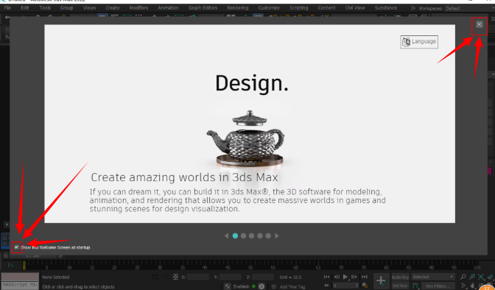Screen dimensions: 495x290
Task: Click the Grid = 10.0 status text
Action: [x=290, y=277]
